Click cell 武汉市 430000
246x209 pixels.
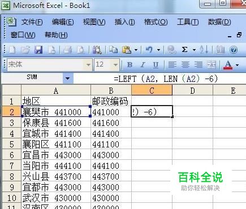click(x=56, y=198)
